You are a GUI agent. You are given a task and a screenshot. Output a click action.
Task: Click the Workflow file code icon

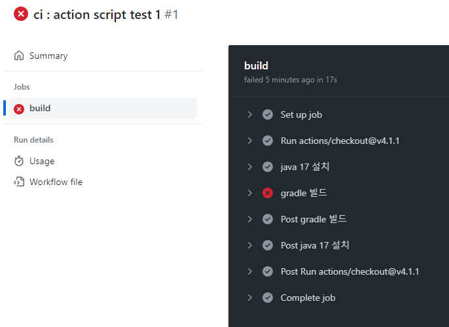[19, 182]
